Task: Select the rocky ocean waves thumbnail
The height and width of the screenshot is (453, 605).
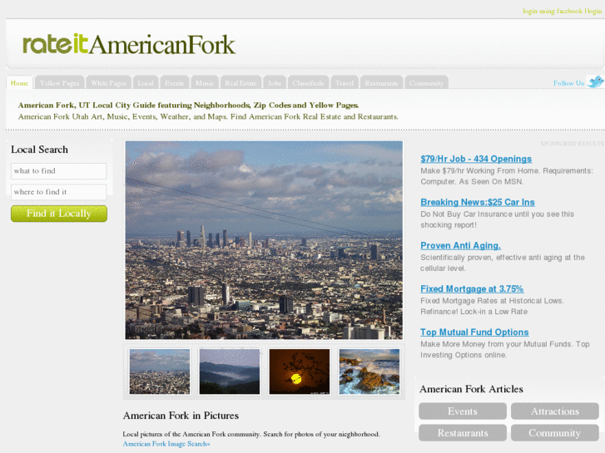Action: click(369, 372)
